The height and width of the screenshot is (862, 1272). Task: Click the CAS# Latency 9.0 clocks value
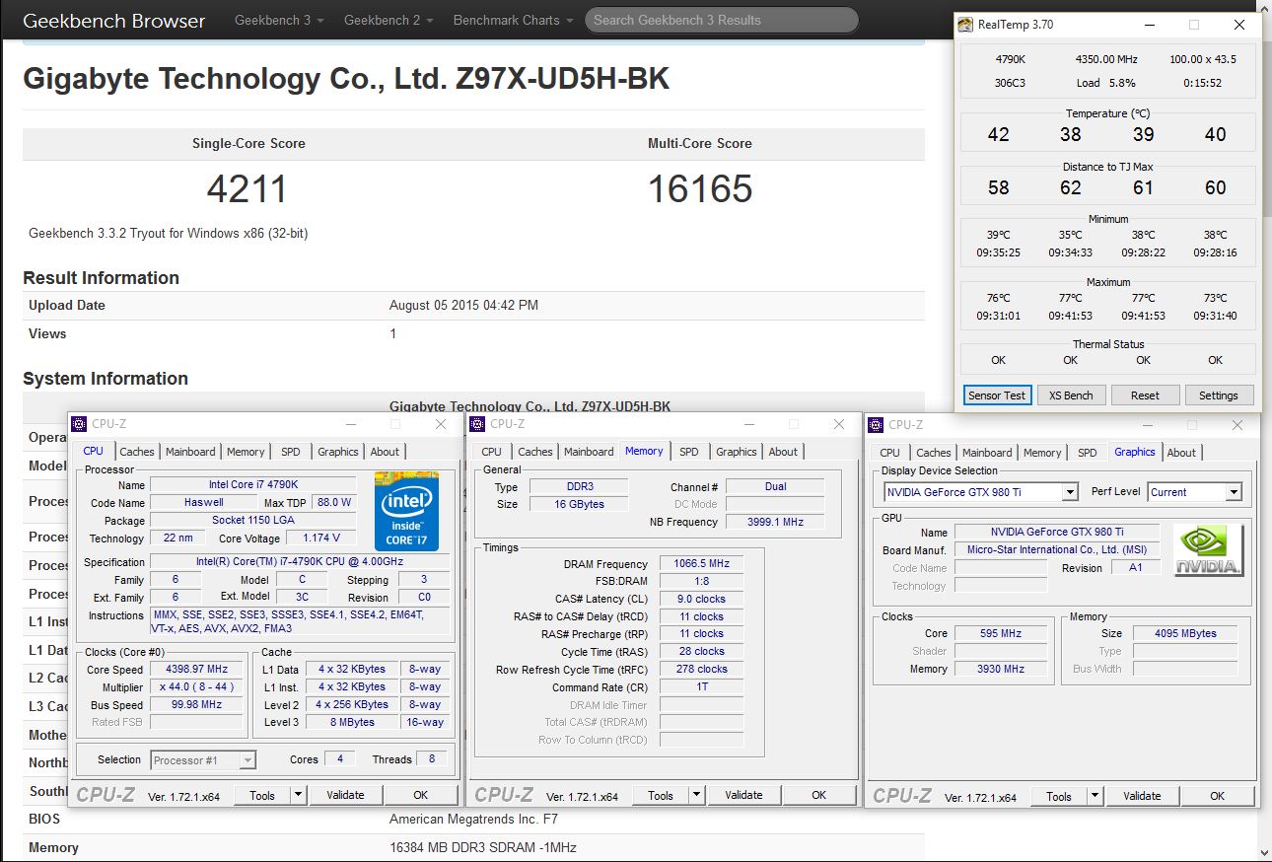coord(702,599)
